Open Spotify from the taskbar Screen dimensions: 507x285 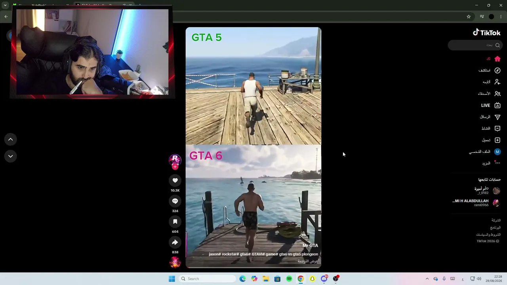(x=289, y=279)
